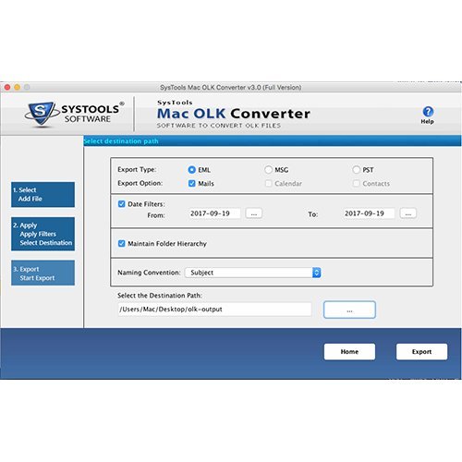Open the From date picker button
This screenshot has height=462, width=462.
tap(254, 213)
